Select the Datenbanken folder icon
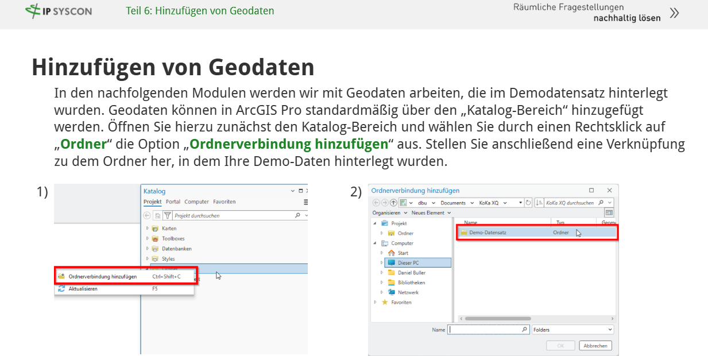708x356 pixels. 155,249
